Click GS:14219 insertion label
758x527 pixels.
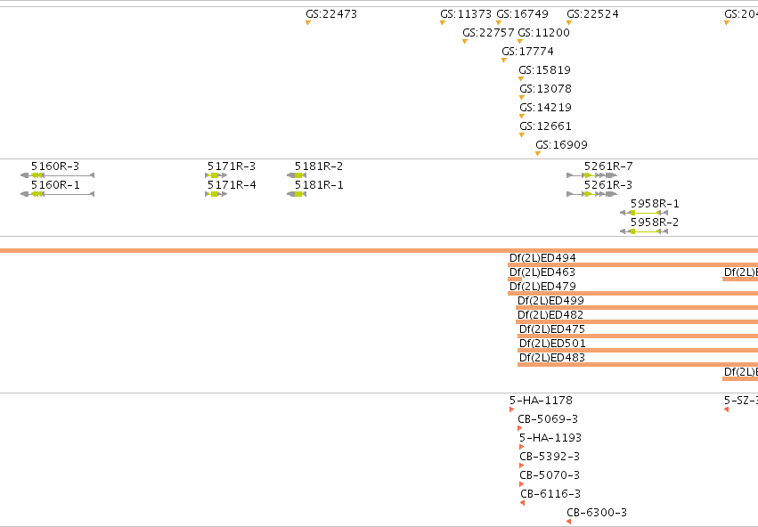[x=545, y=107]
